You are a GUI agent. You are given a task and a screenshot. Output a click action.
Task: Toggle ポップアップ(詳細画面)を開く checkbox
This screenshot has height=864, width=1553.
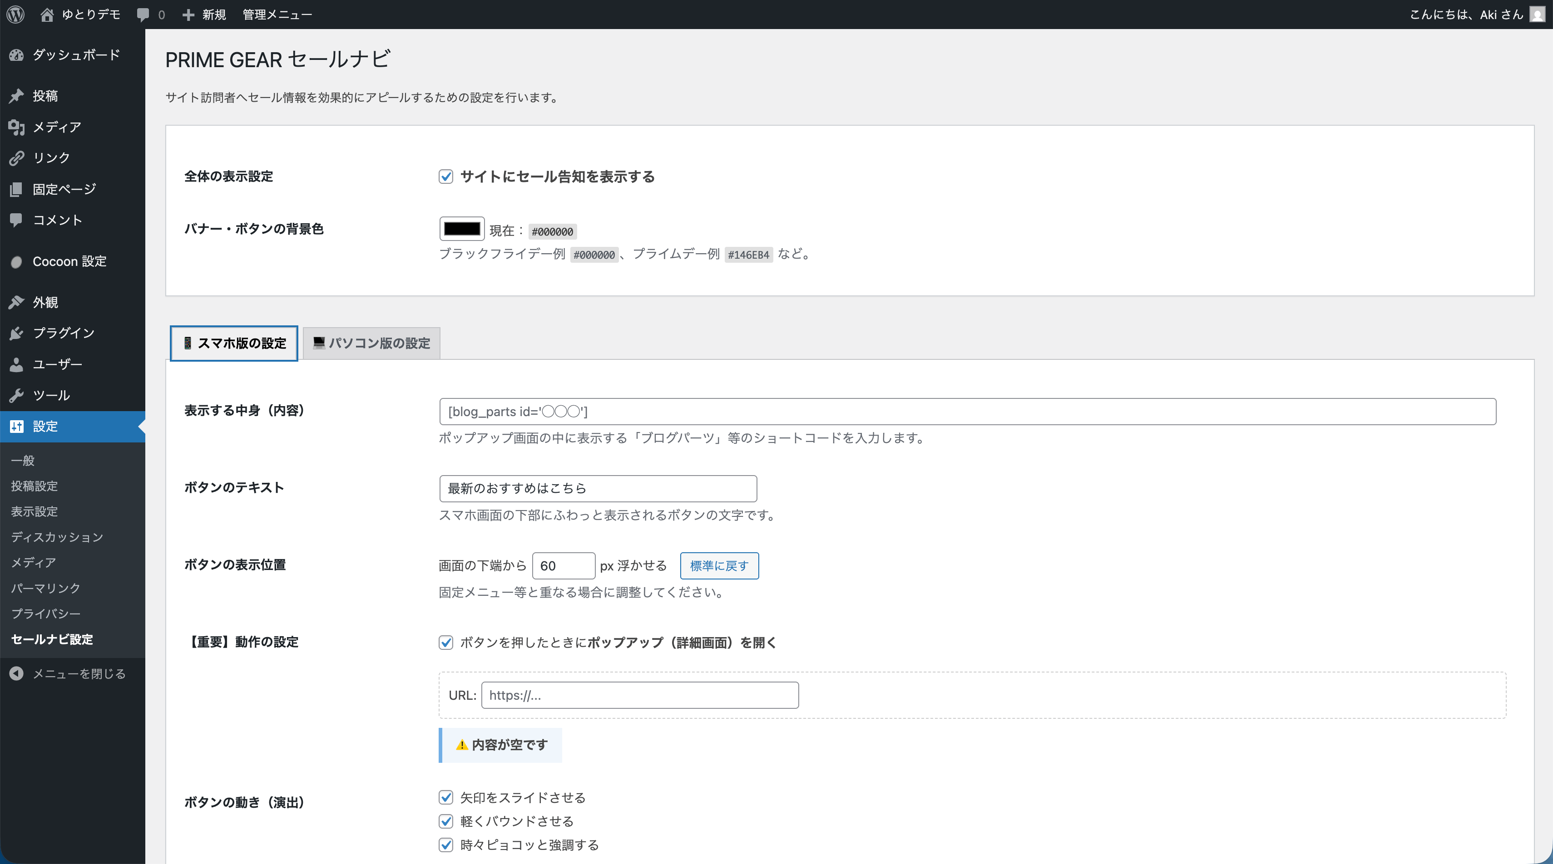446,643
